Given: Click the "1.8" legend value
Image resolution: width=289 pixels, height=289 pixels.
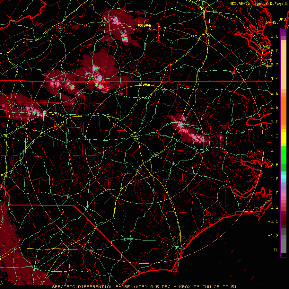Looking at the screenshot, I should point(275,179).
